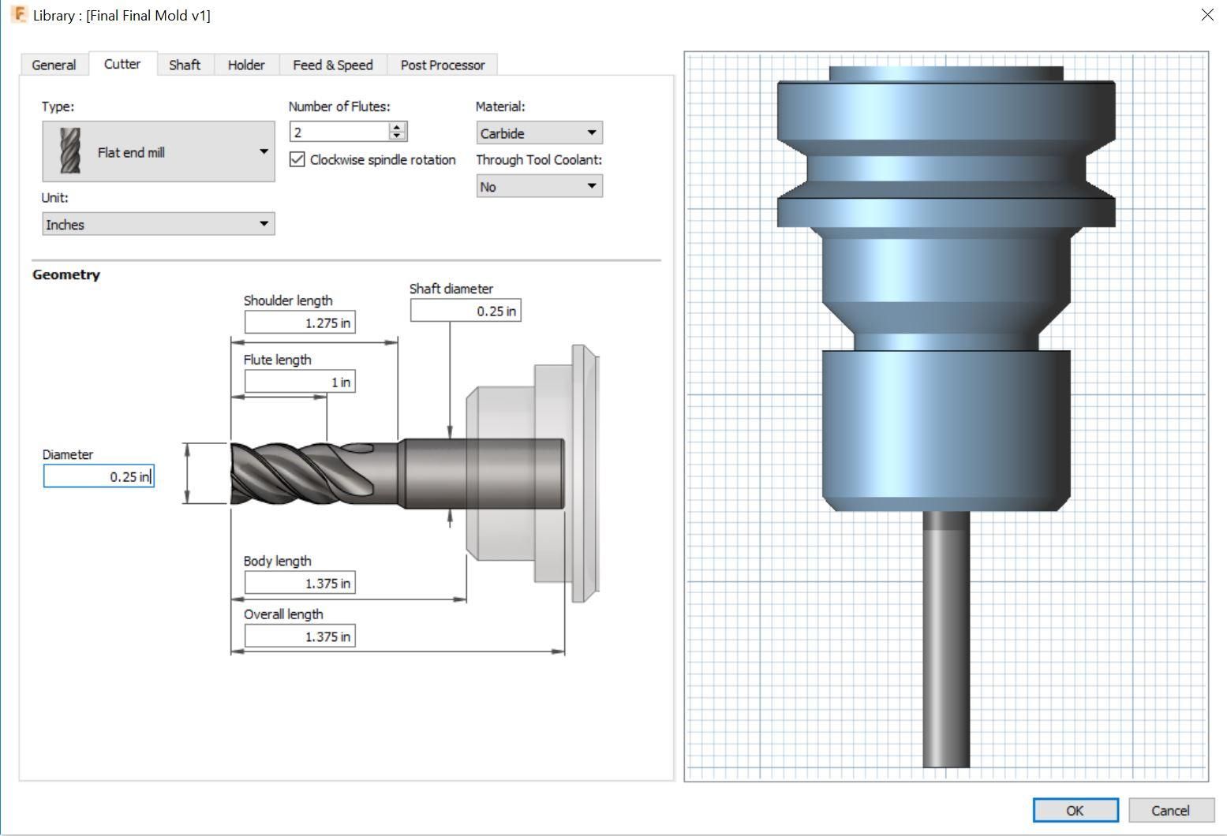Switch to the General tab
Image resolution: width=1227 pixels, height=836 pixels.
pos(54,65)
